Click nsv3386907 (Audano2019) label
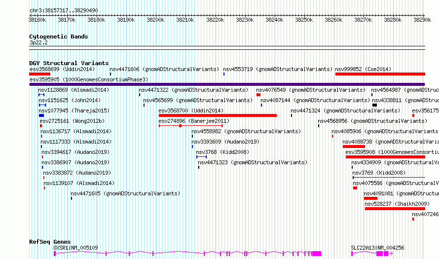 [75, 162]
